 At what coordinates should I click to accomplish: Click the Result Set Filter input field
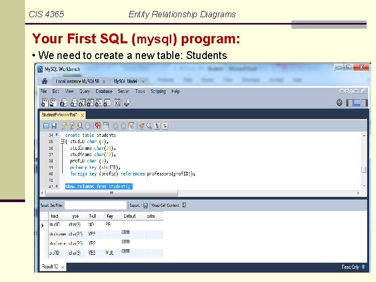(x=96, y=205)
